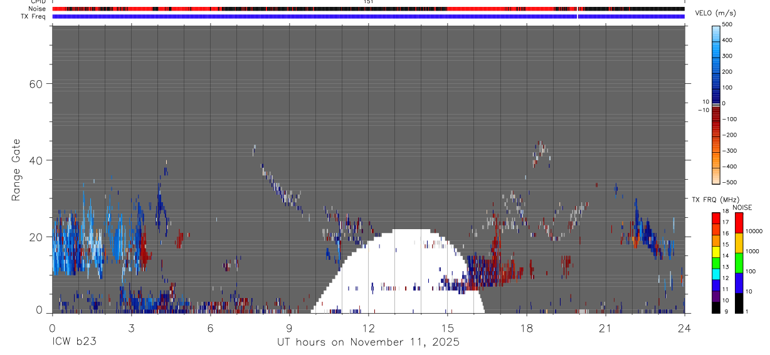770x355 pixels.
Task: Click the NOISE legend title
Action: tap(742, 208)
